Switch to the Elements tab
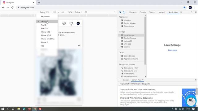The image size is (198, 111). (x=133, y=12)
